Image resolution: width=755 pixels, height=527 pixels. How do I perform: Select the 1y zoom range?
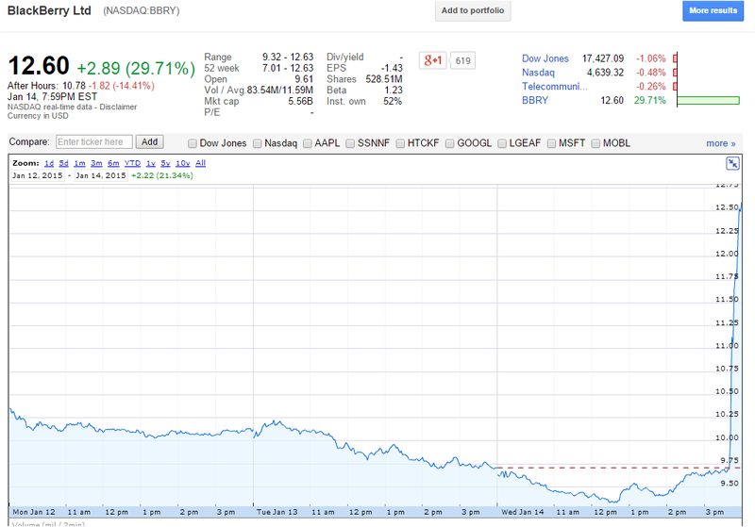pyautogui.click(x=151, y=163)
